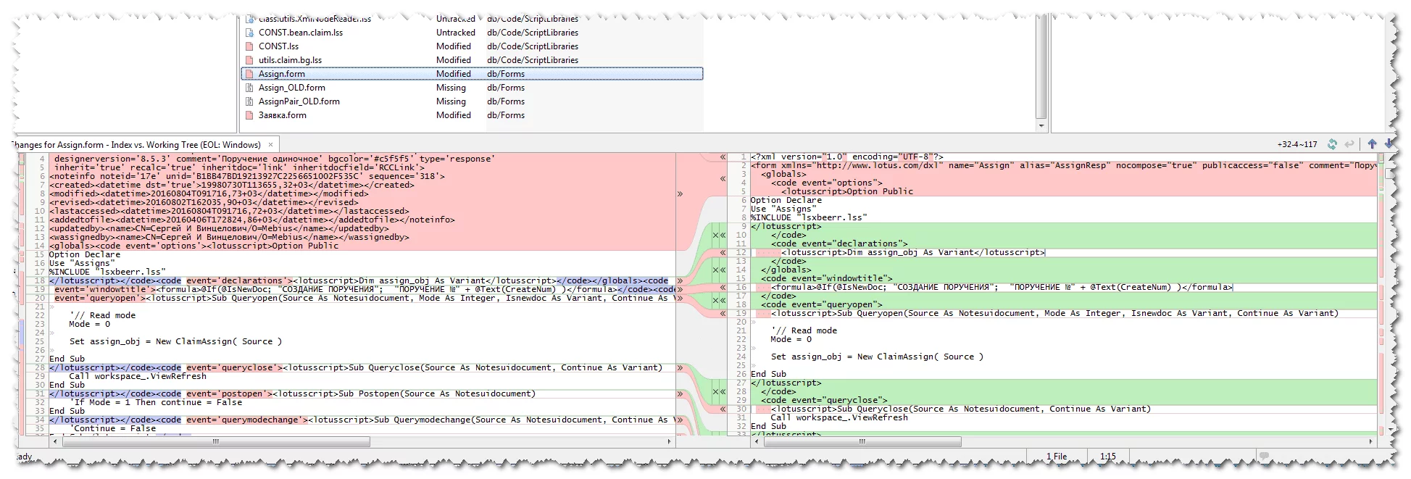
Task: Apply left block to right at line 18
Action: [x=680, y=280]
